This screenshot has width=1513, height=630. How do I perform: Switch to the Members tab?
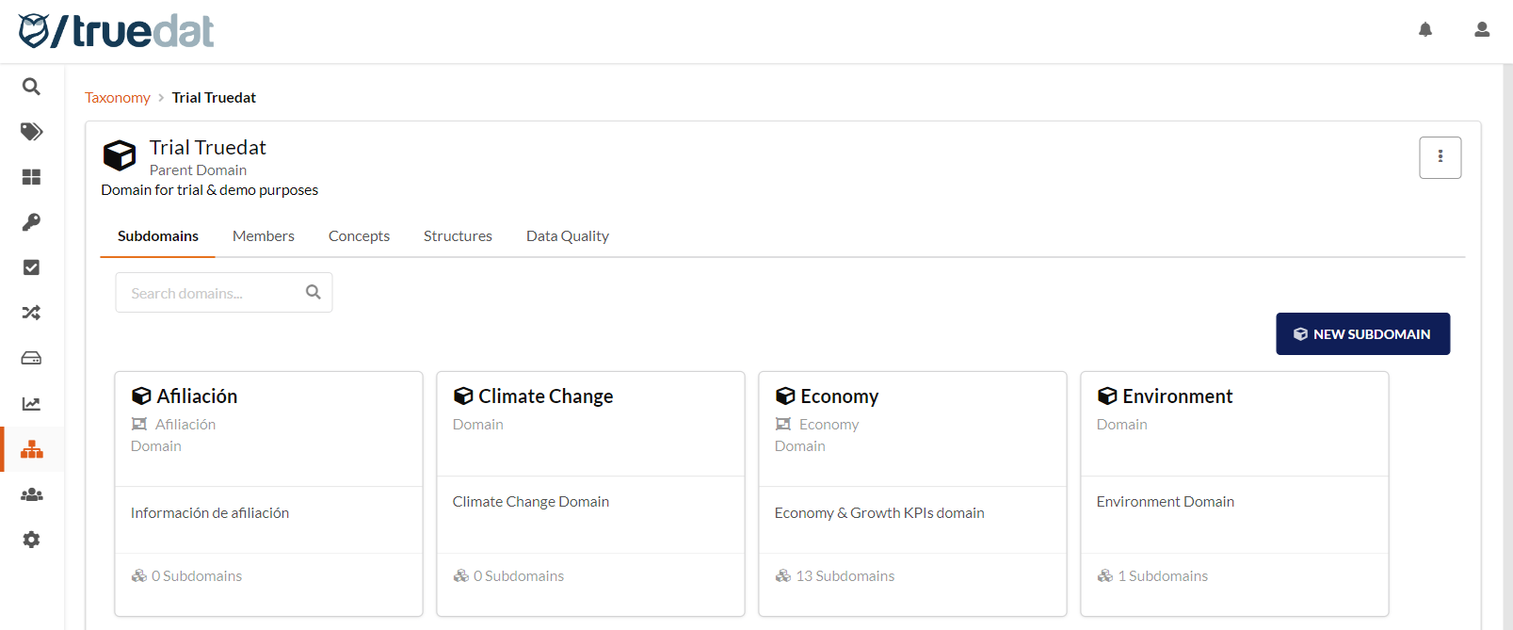[x=263, y=236]
